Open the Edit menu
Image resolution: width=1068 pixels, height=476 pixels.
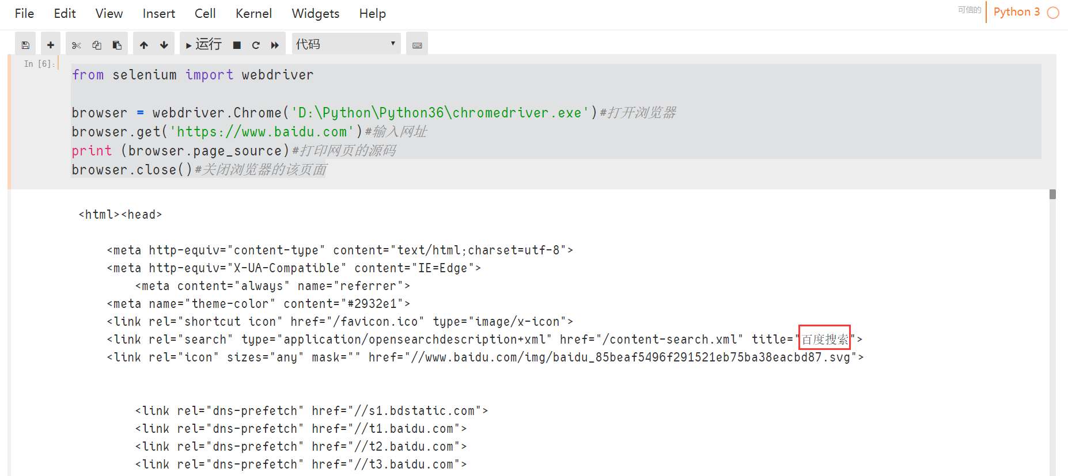tap(65, 13)
